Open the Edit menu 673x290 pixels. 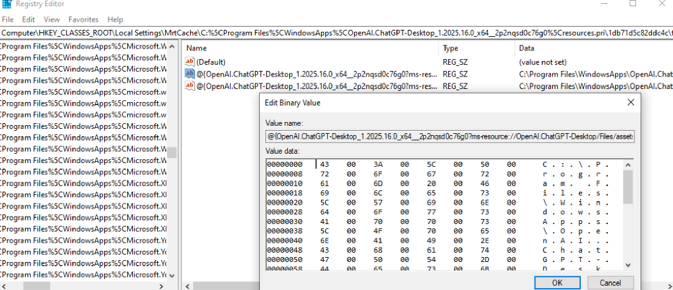[x=28, y=19]
